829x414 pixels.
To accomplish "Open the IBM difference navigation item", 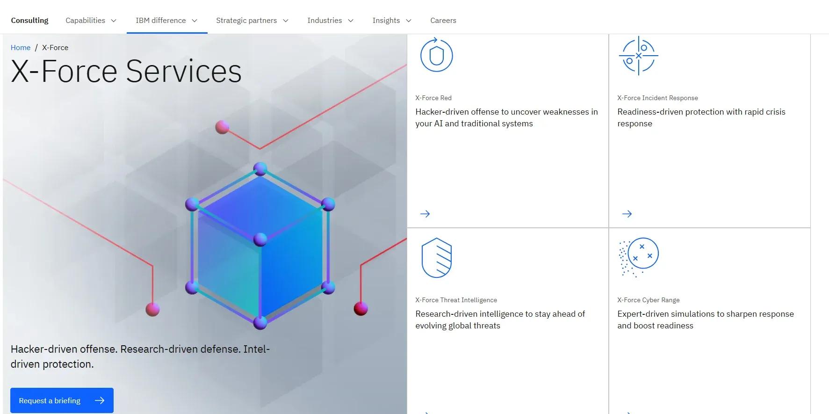I will [x=167, y=21].
